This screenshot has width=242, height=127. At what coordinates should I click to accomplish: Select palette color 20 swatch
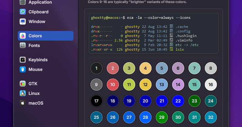pyautogui.click(x=146, y=101)
